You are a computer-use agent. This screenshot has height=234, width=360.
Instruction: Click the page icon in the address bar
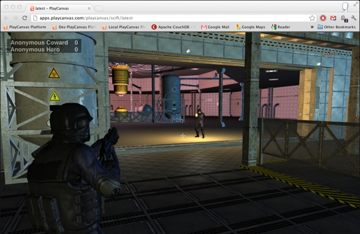(35, 18)
